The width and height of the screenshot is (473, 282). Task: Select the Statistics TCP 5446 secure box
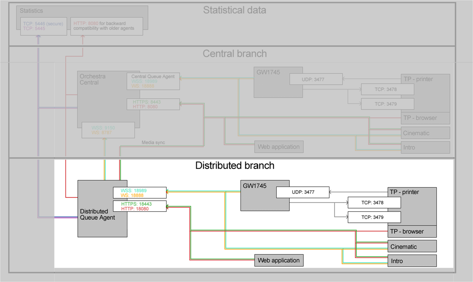(x=43, y=26)
